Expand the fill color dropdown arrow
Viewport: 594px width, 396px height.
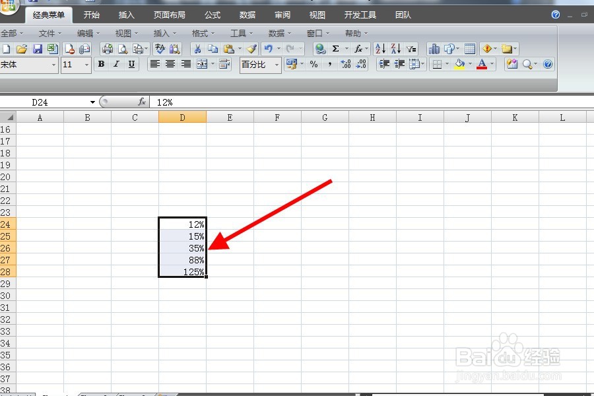(470, 65)
